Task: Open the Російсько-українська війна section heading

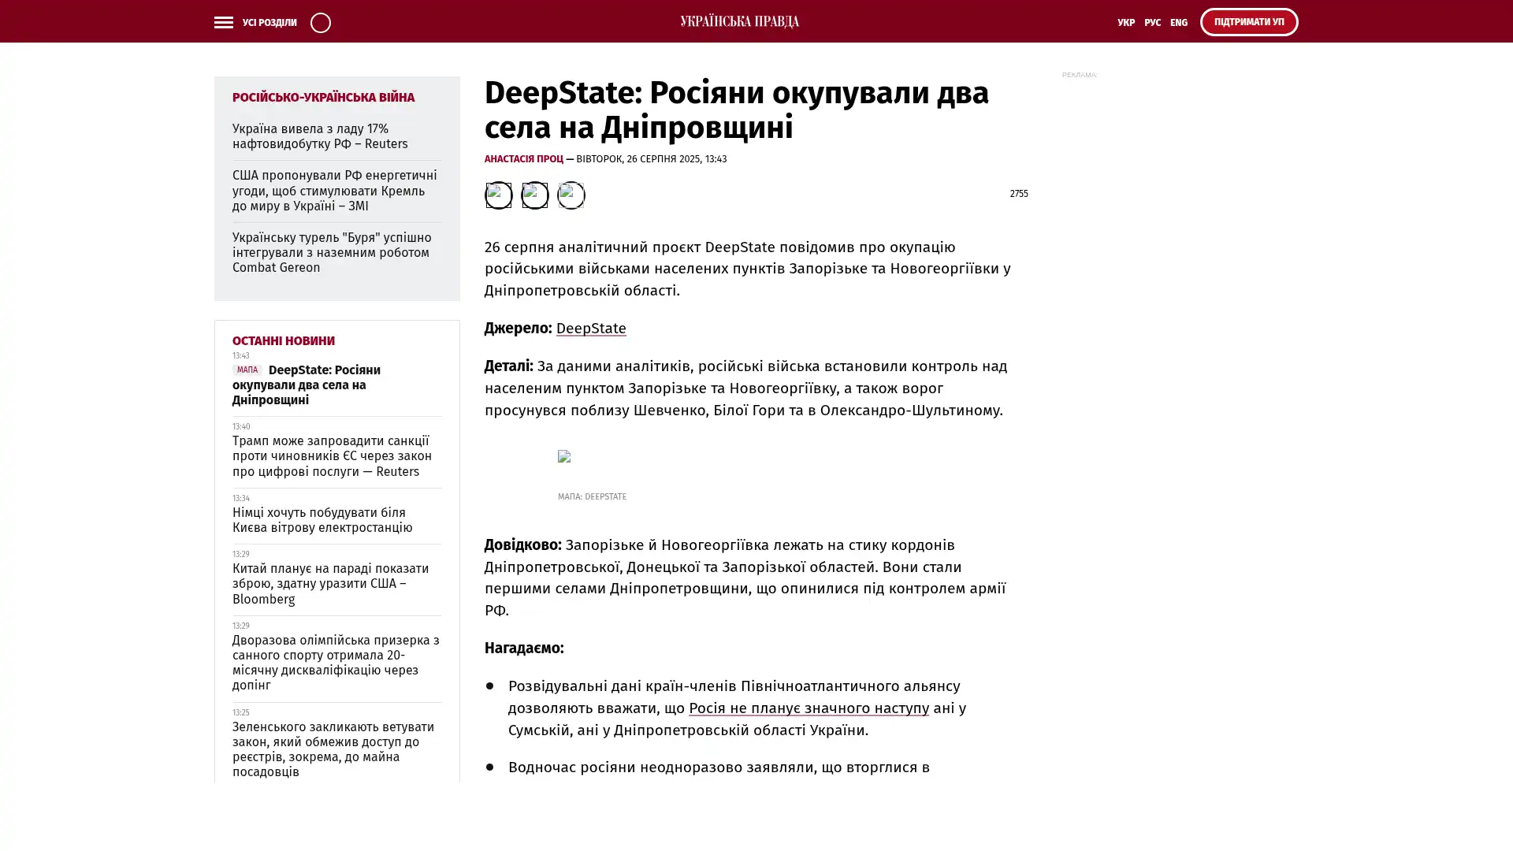Action: click(323, 97)
